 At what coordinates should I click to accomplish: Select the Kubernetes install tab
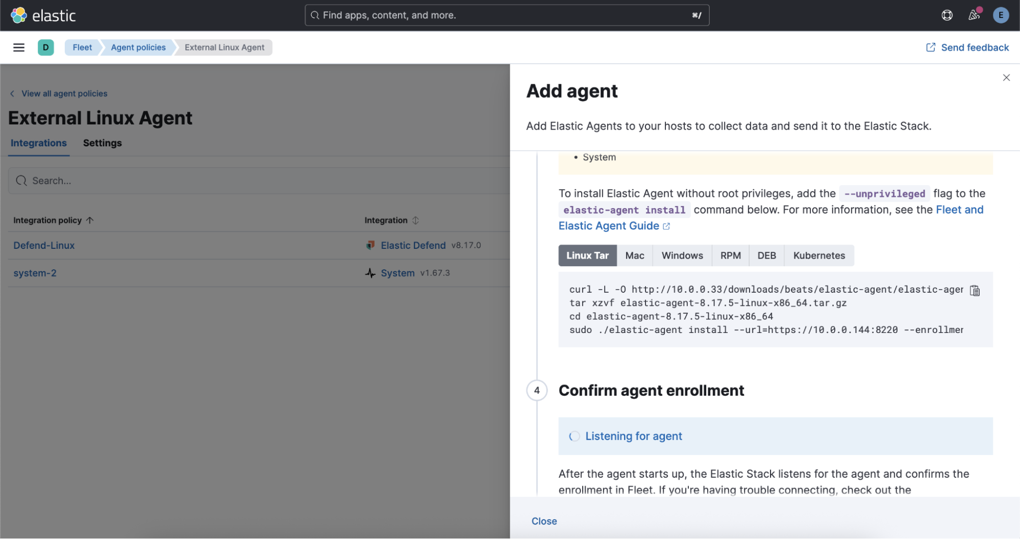point(818,255)
